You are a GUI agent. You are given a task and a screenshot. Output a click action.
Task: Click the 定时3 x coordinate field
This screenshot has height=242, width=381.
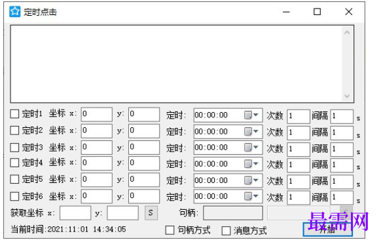click(x=97, y=148)
